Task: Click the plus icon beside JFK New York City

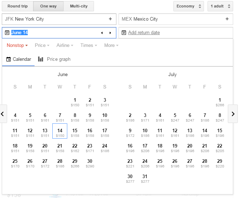Action: (x=110, y=19)
